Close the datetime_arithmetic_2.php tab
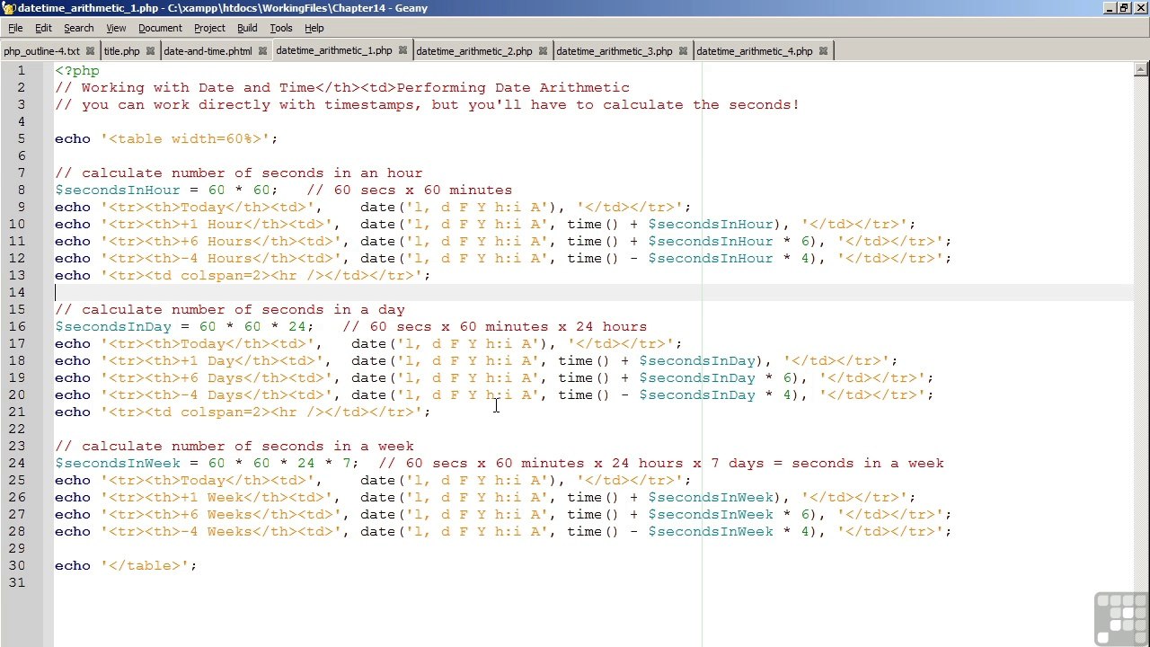Screen dimensions: 1150x647 tap(544, 51)
